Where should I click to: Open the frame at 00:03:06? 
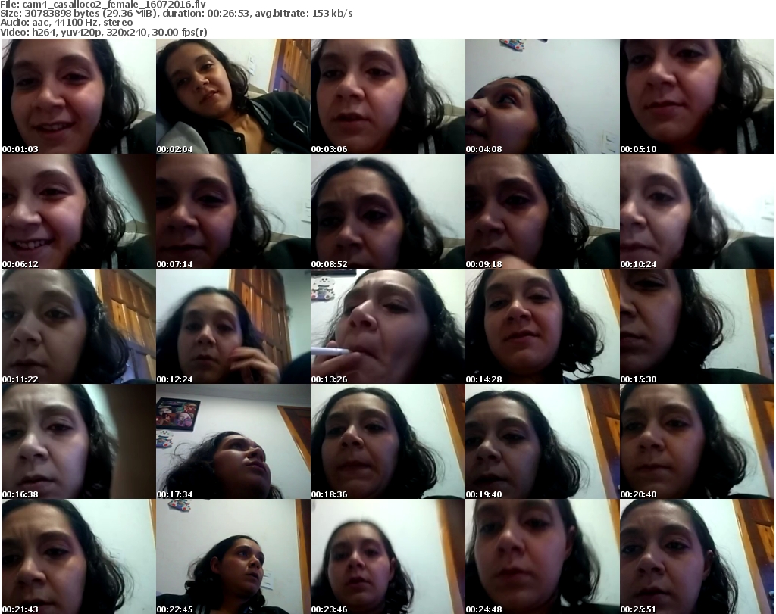[387, 96]
